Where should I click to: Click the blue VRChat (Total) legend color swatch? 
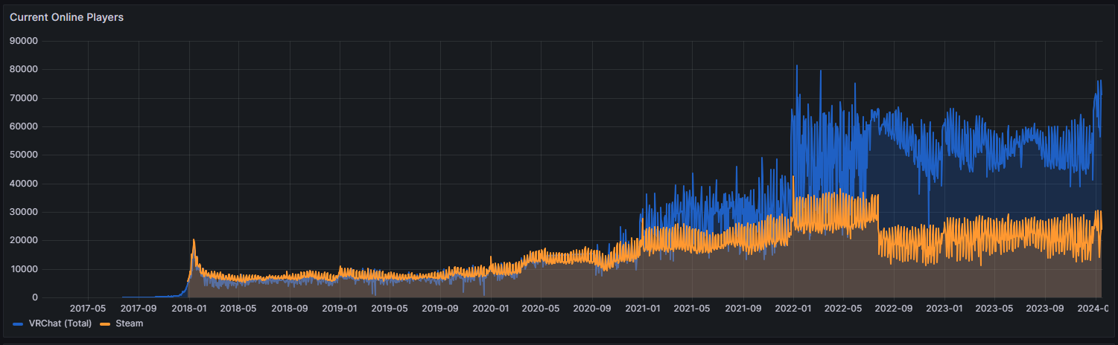(x=19, y=323)
